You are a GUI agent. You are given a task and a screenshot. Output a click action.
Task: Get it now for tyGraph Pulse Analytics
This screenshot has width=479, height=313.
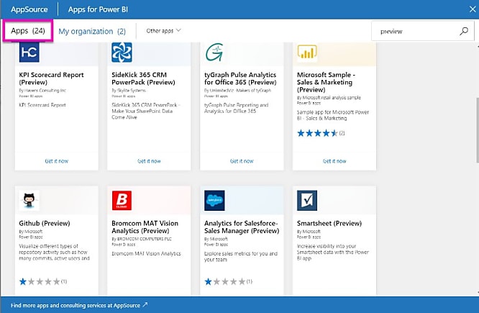[242, 160]
